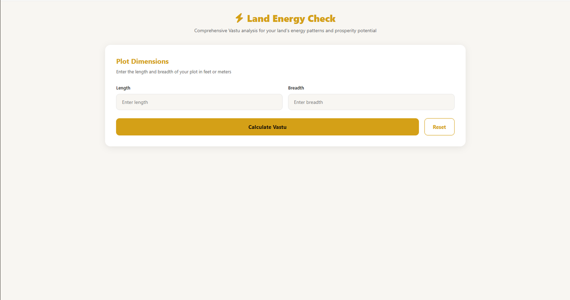Click the 'Enter breadth' placeholder text
570x300 pixels.
(x=308, y=102)
